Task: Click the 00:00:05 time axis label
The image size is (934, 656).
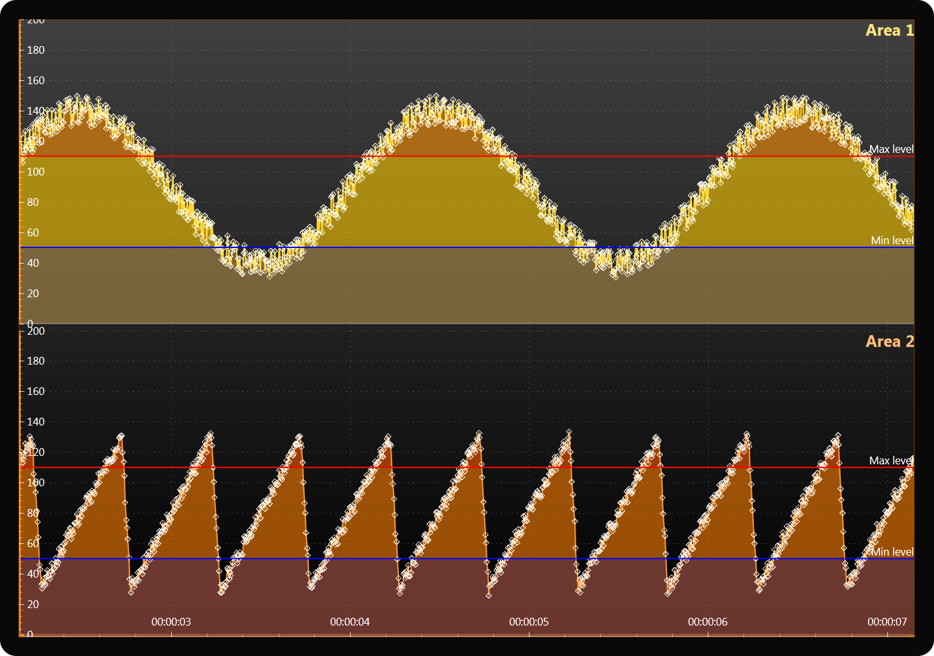Action: (x=529, y=622)
